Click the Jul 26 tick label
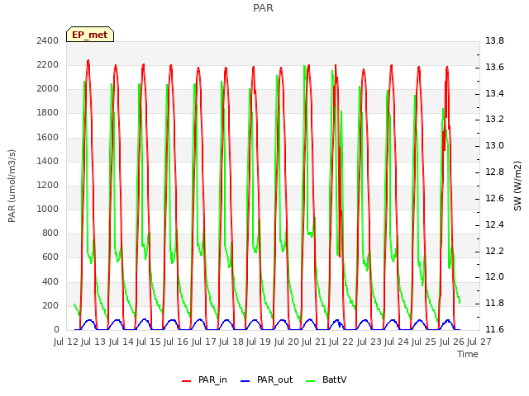The height and width of the screenshot is (396, 529). point(452,342)
